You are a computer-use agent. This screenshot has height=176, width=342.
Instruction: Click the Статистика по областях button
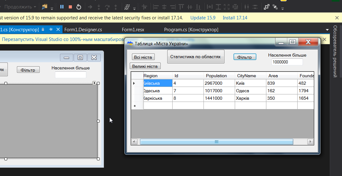click(196, 57)
